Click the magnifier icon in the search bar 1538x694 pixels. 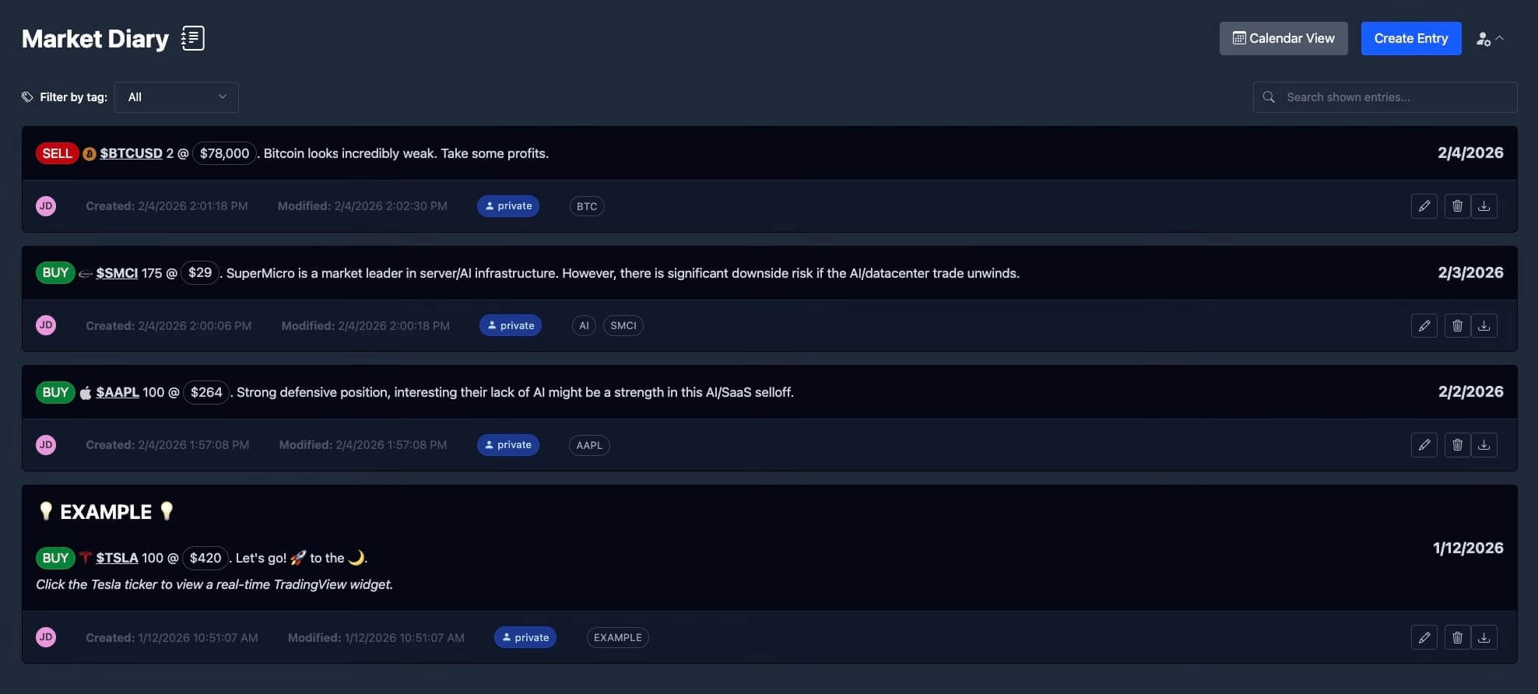pos(1269,96)
